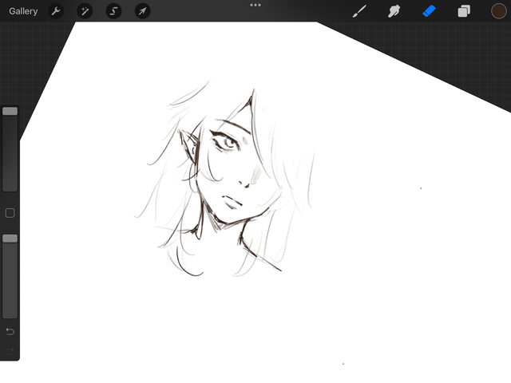Select the Paint brush tool
Image resolution: width=511 pixels, height=383 pixels.
tap(359, 11)
